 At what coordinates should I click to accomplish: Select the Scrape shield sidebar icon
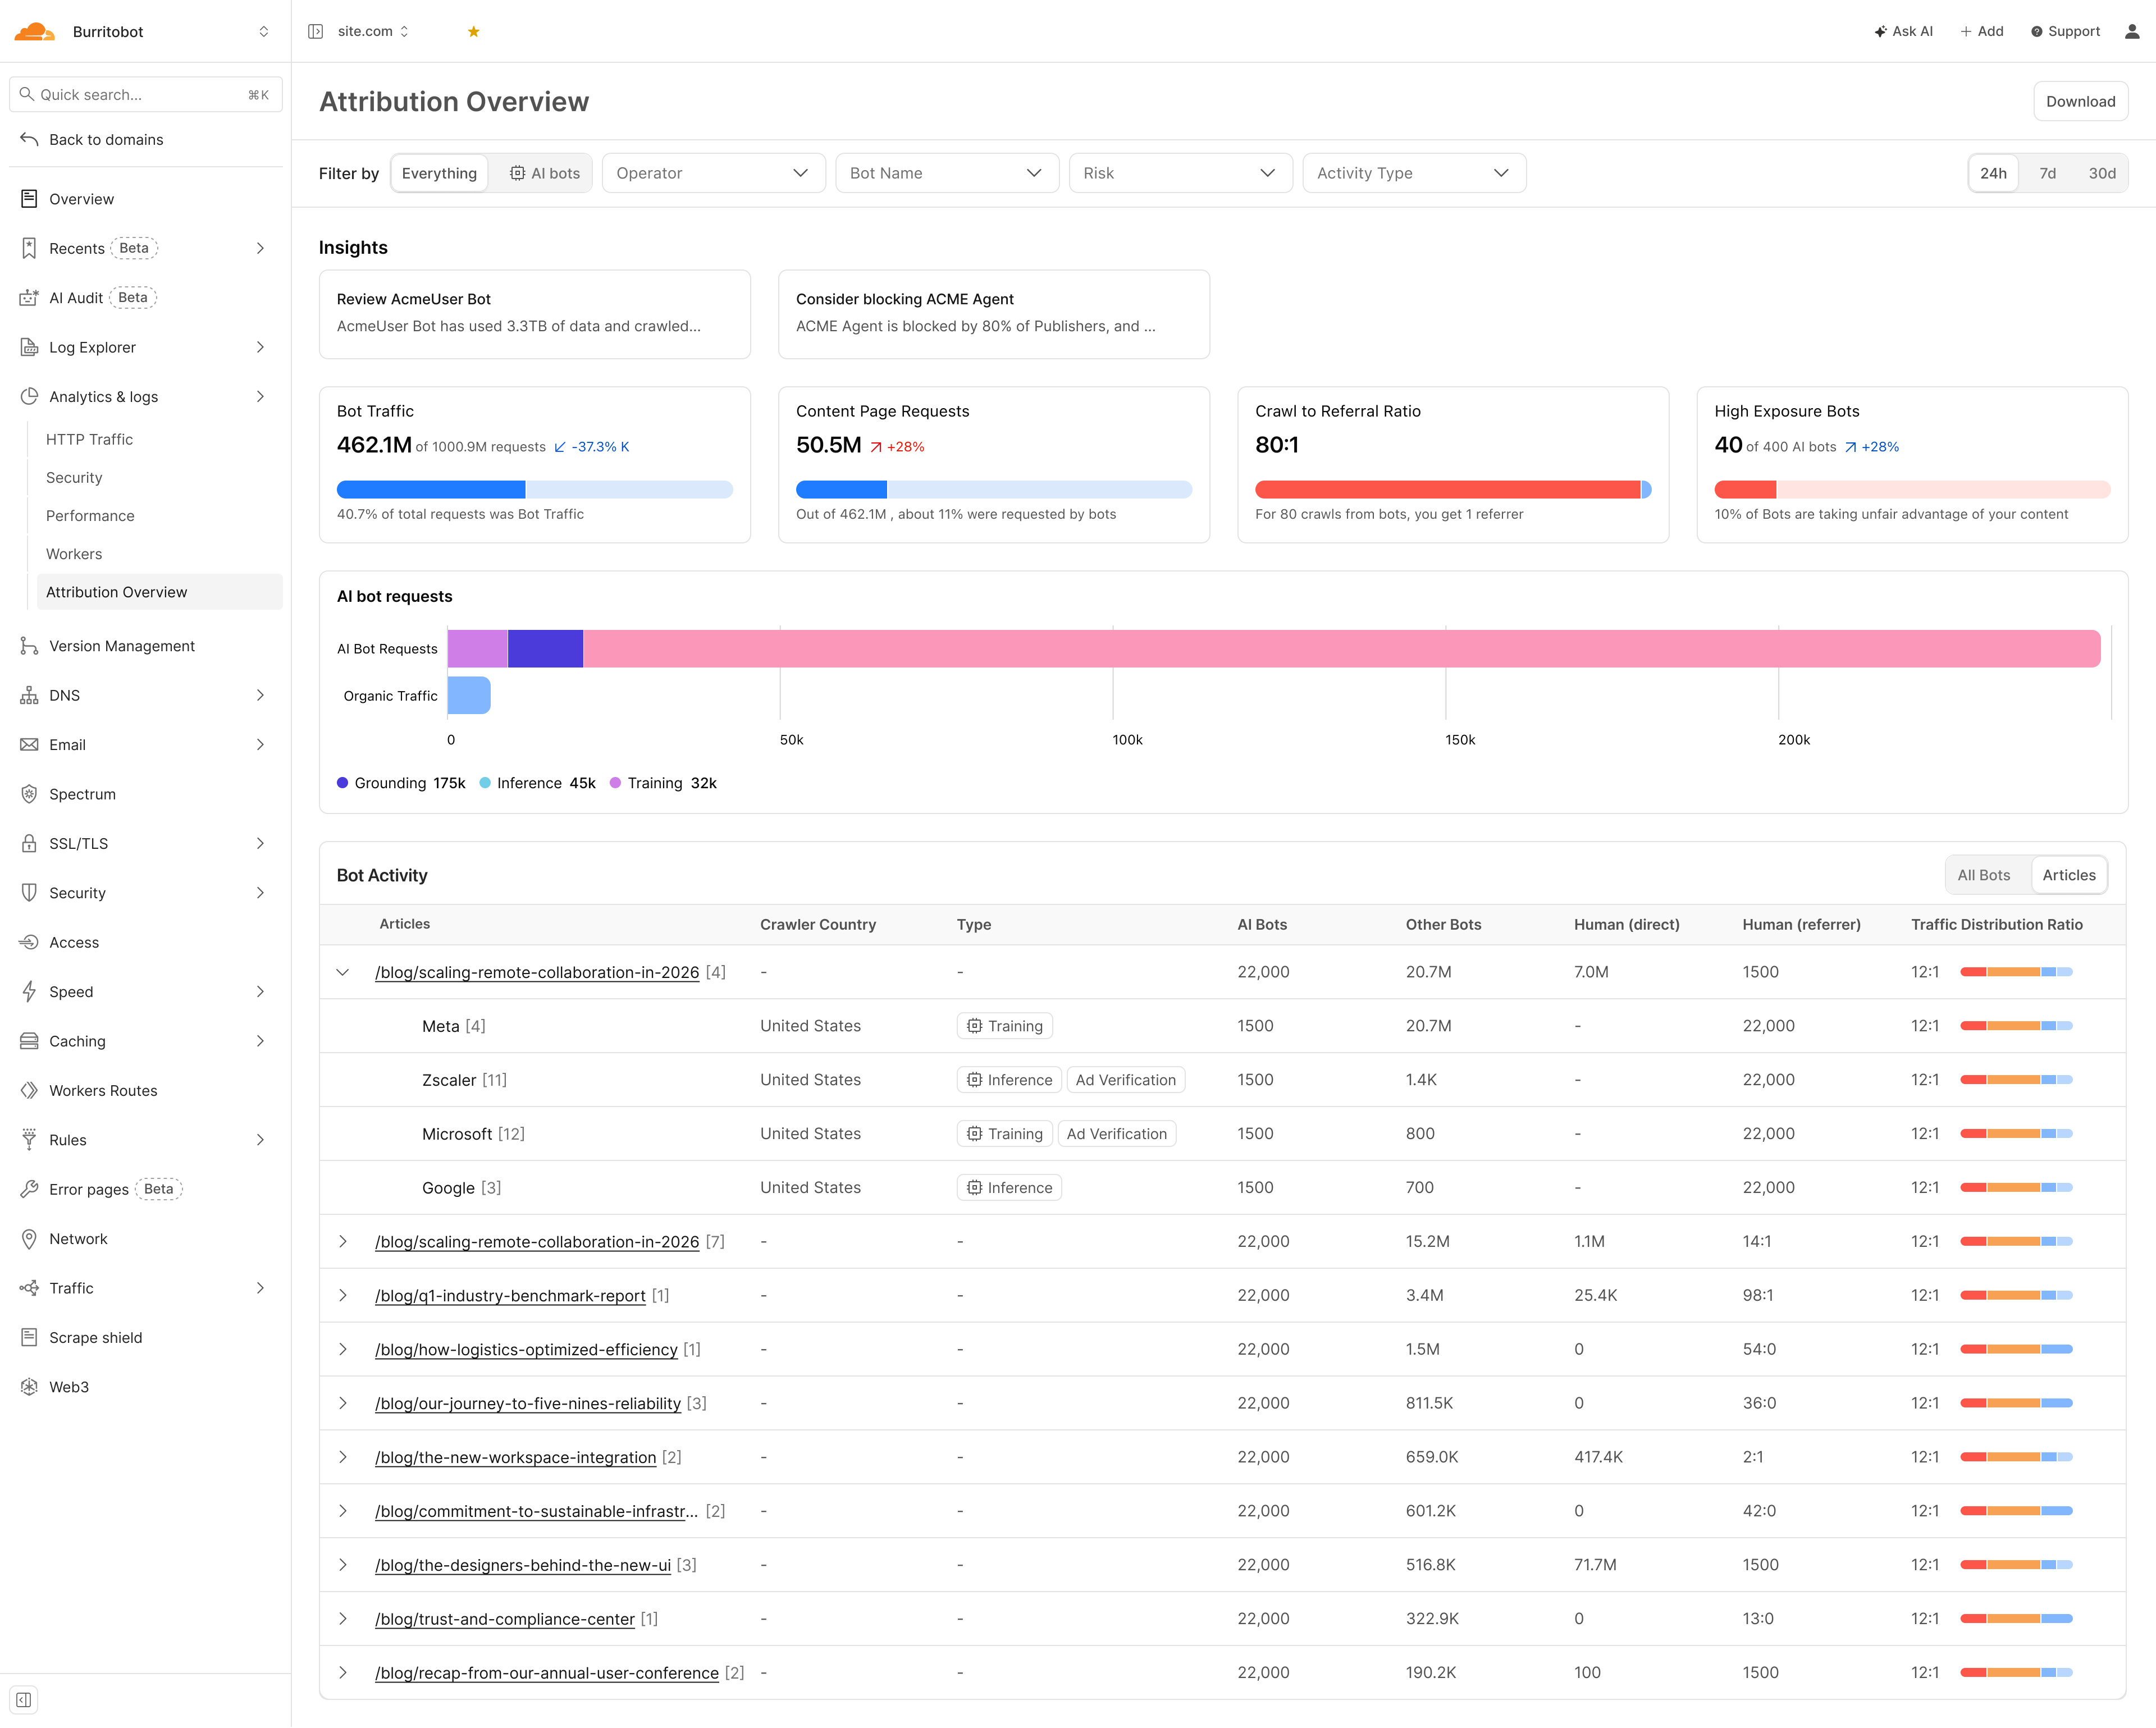click(29, 1337)
